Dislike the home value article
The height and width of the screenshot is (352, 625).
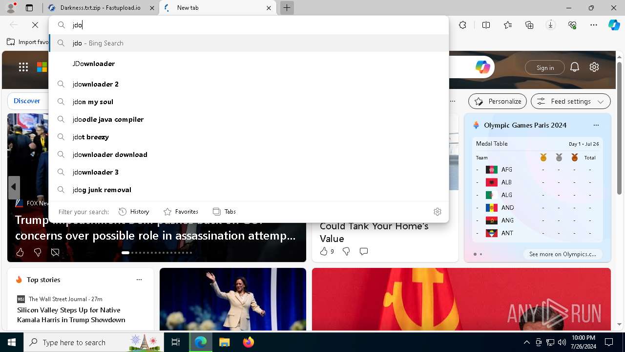tap(346, 251)
